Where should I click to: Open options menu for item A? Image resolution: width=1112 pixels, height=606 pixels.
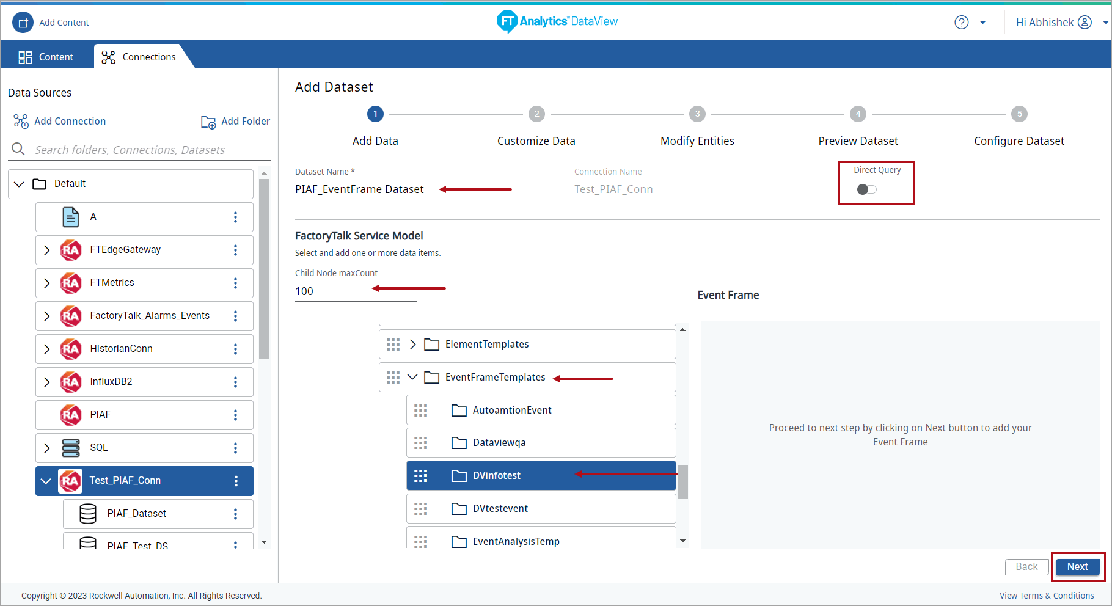coord(235,217)
